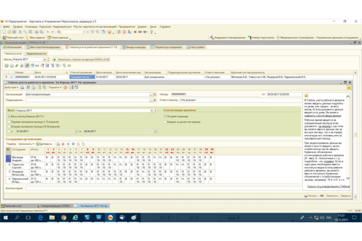Image resolution: width=362 pixels, height=241 pixels.
Task: Select the По дням периода radio option
Action: click(x=165, y=116)
